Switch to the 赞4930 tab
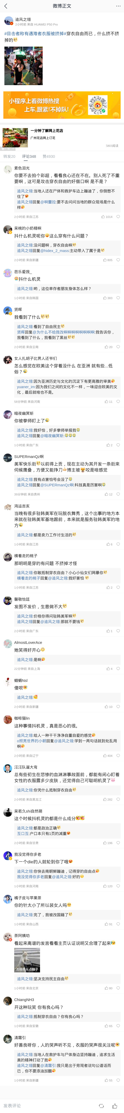Image resolution: width=124 pixels, height=1113 pixels. pyautogui.click(x=49, y=156)
